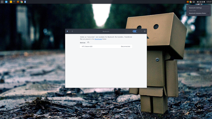The image size is (212, 119).
Task: Open the terminal from the top panel
Action: click(x=14, y=2)
